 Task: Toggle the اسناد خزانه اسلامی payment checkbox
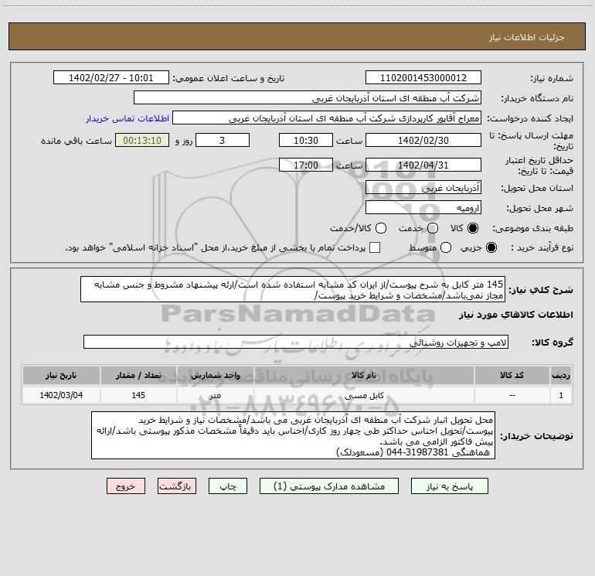[x=375, y=247]
